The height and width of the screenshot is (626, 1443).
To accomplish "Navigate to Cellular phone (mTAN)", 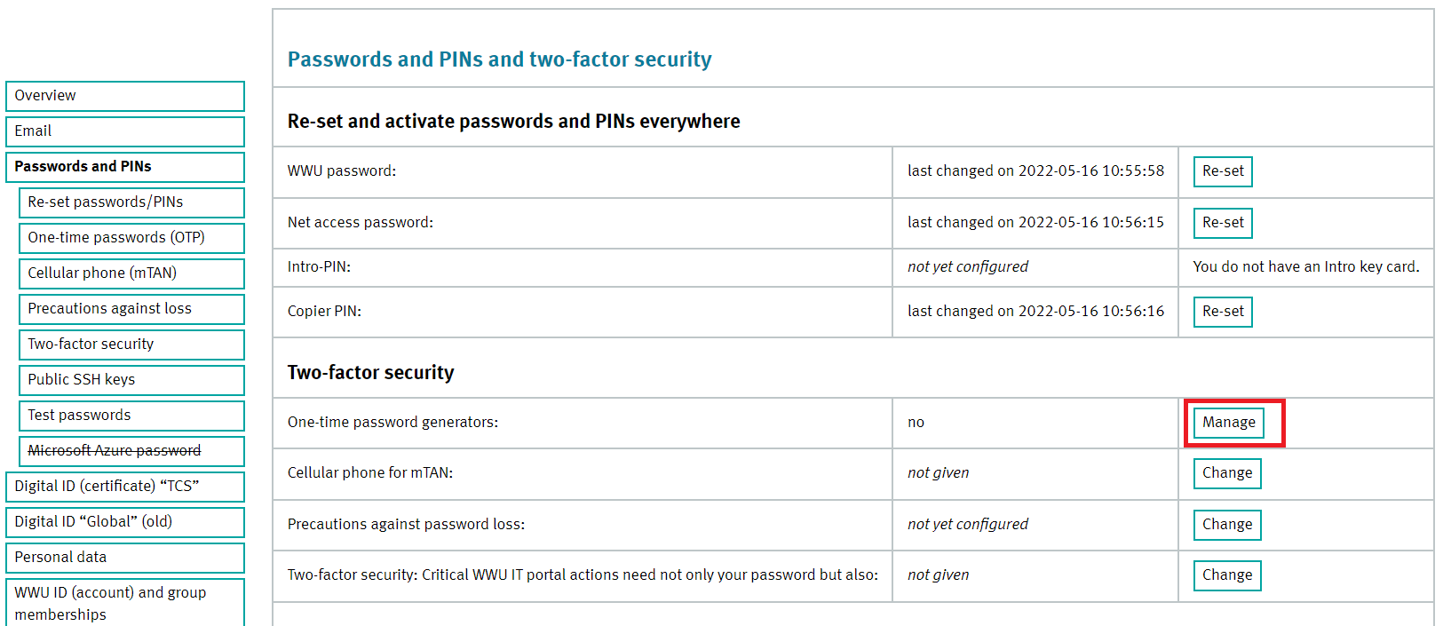I will click(x=131, y=273).
